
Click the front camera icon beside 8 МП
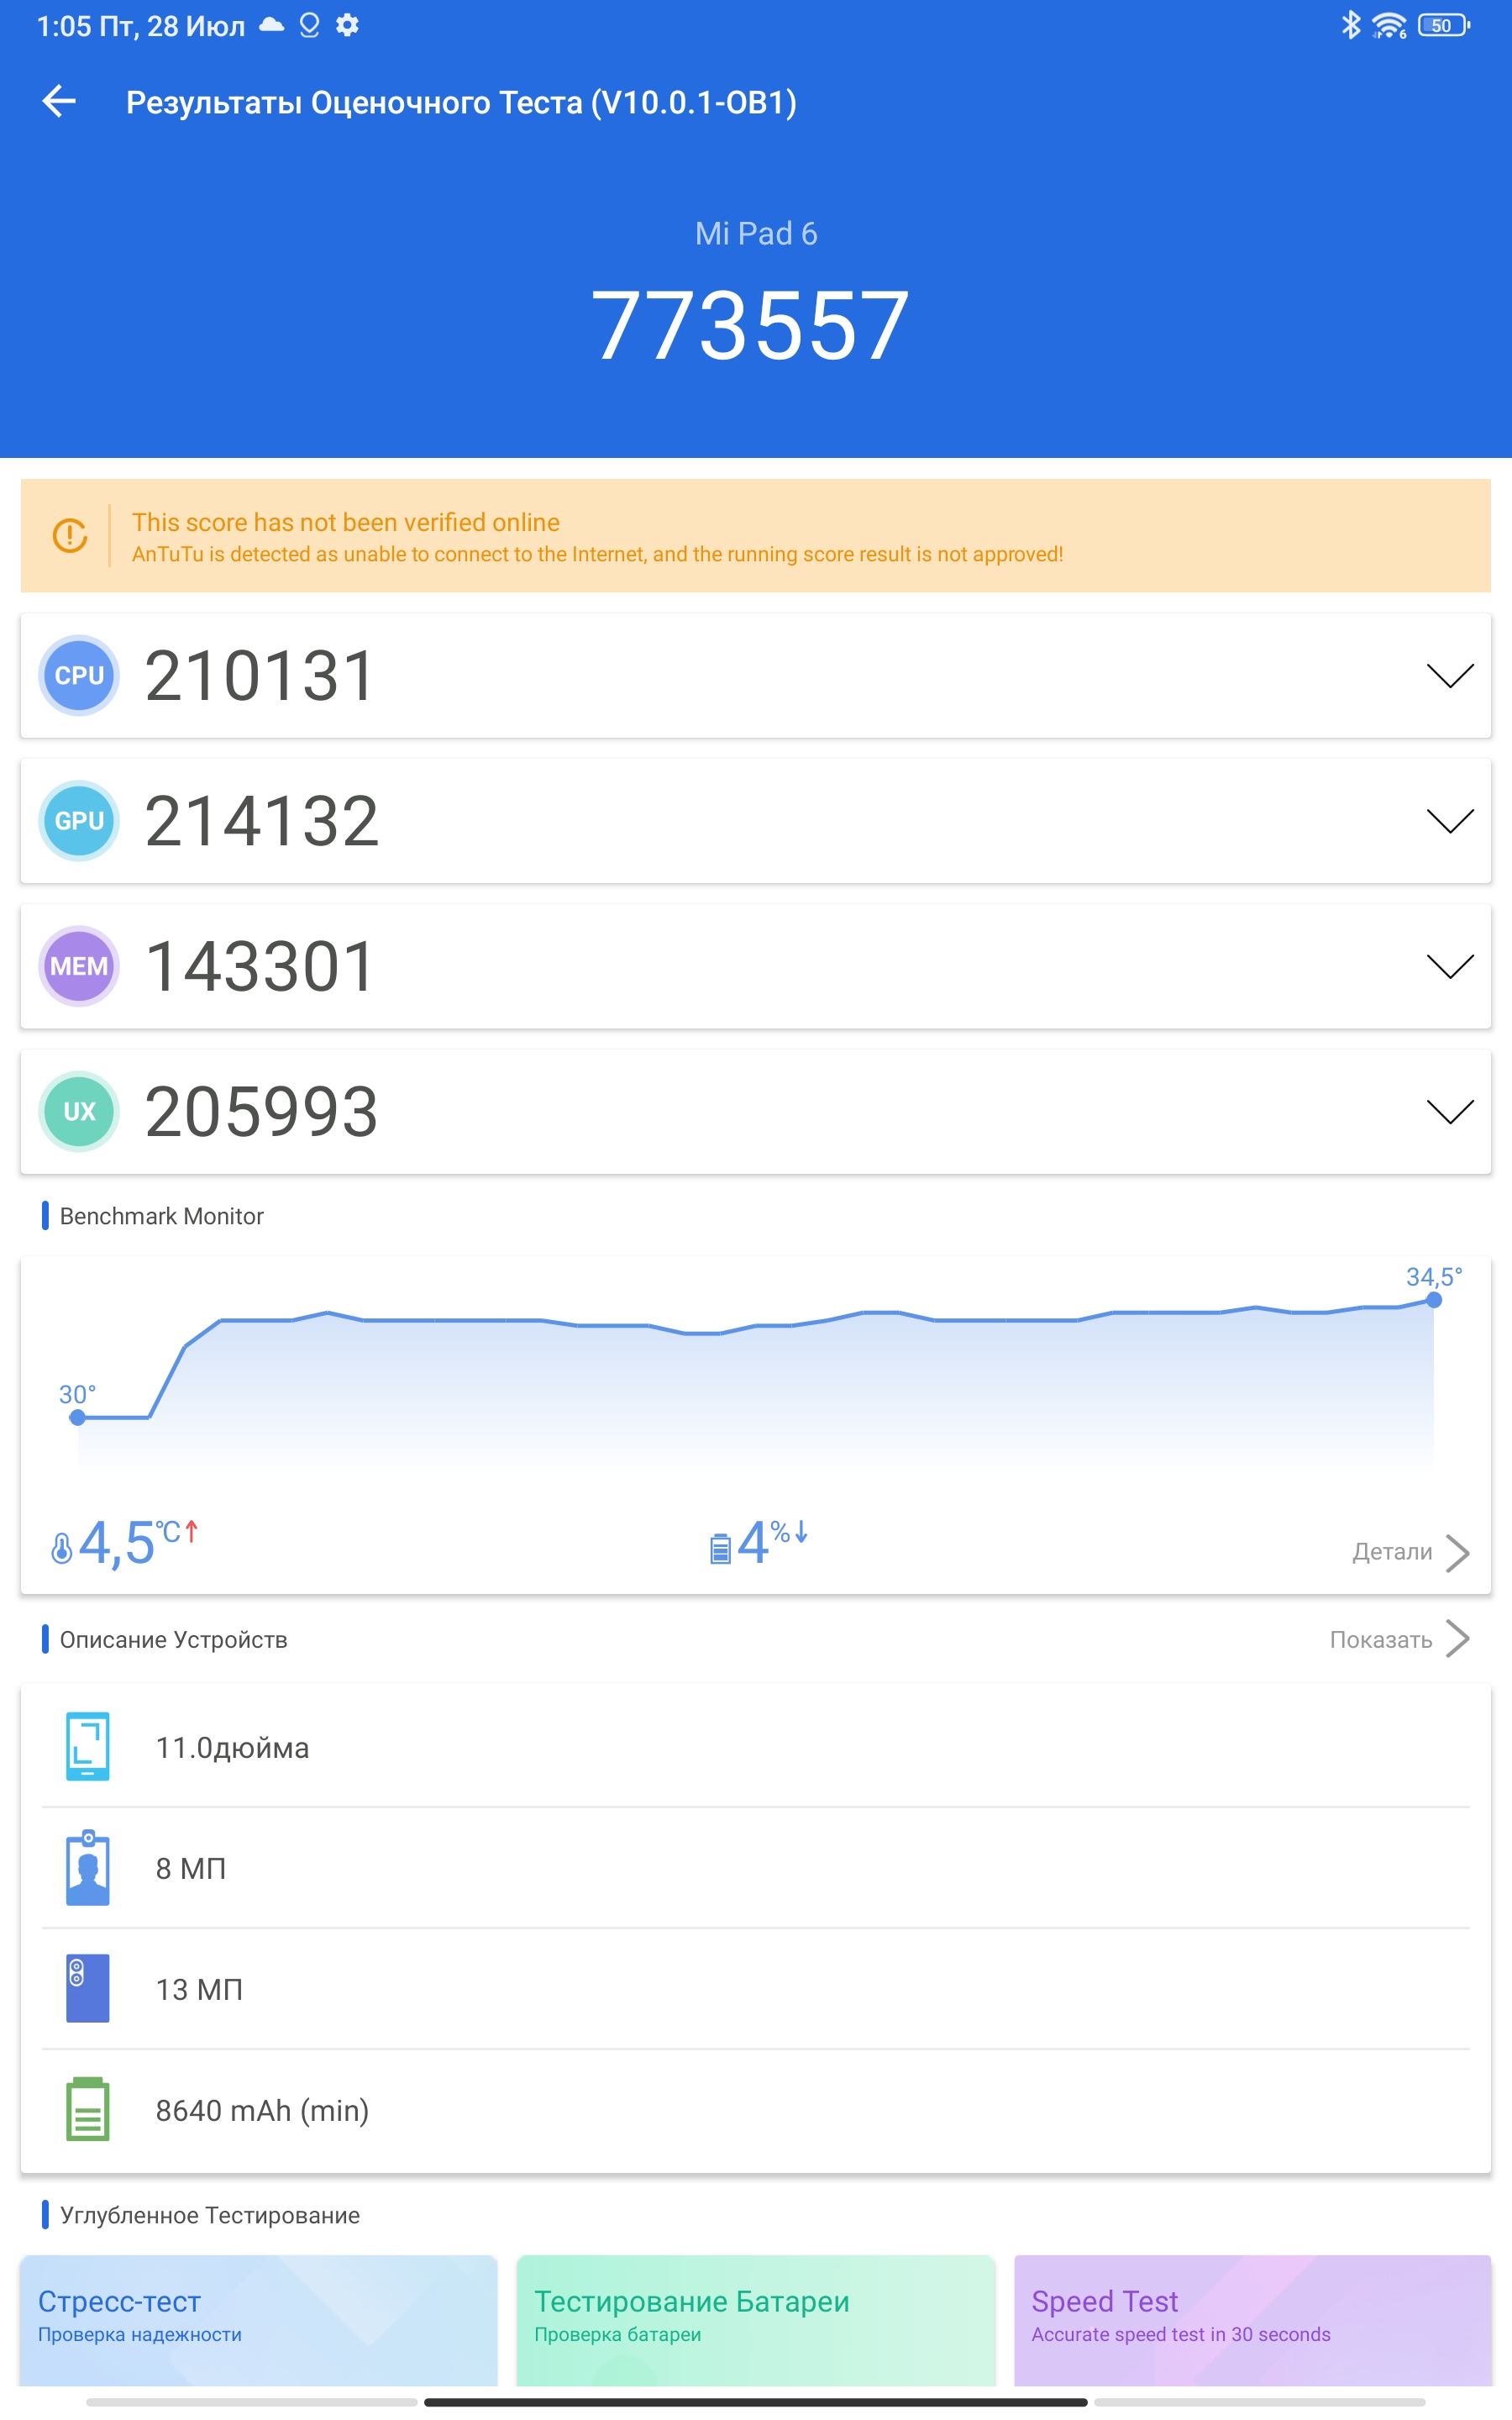click(x=88, y=1868)
